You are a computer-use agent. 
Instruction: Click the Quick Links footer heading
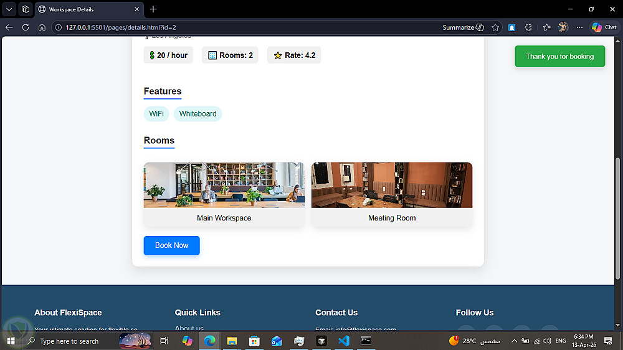(x=197, y=313)
